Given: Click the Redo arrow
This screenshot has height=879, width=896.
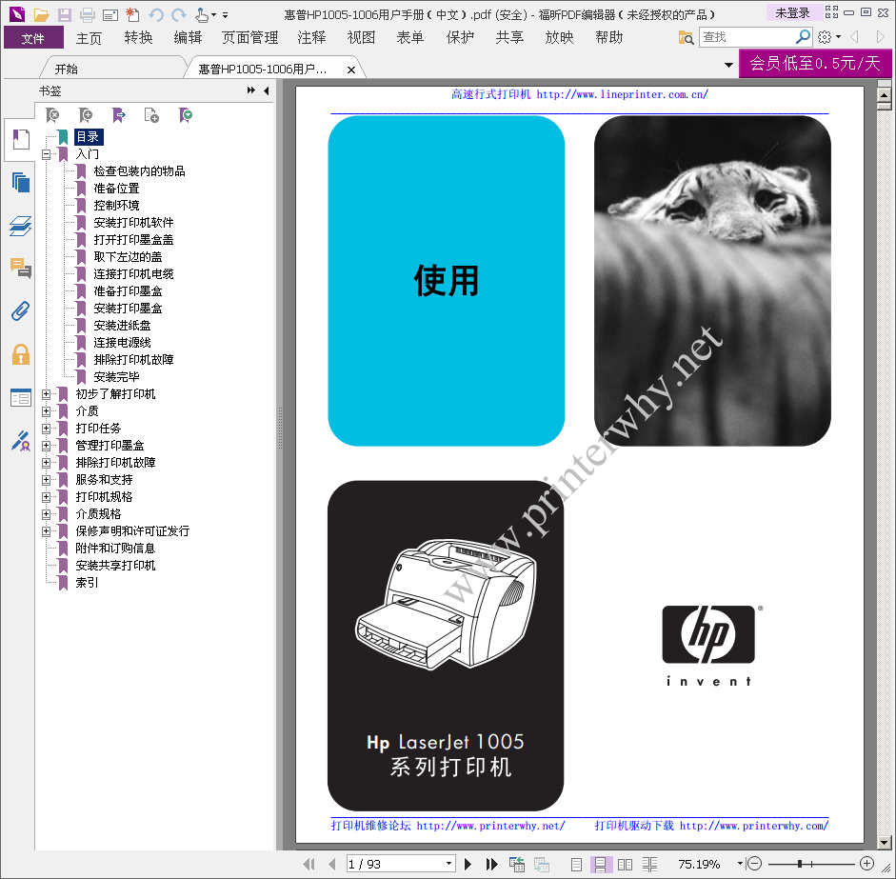Looking at the screenshot, I should click(179, 15).
